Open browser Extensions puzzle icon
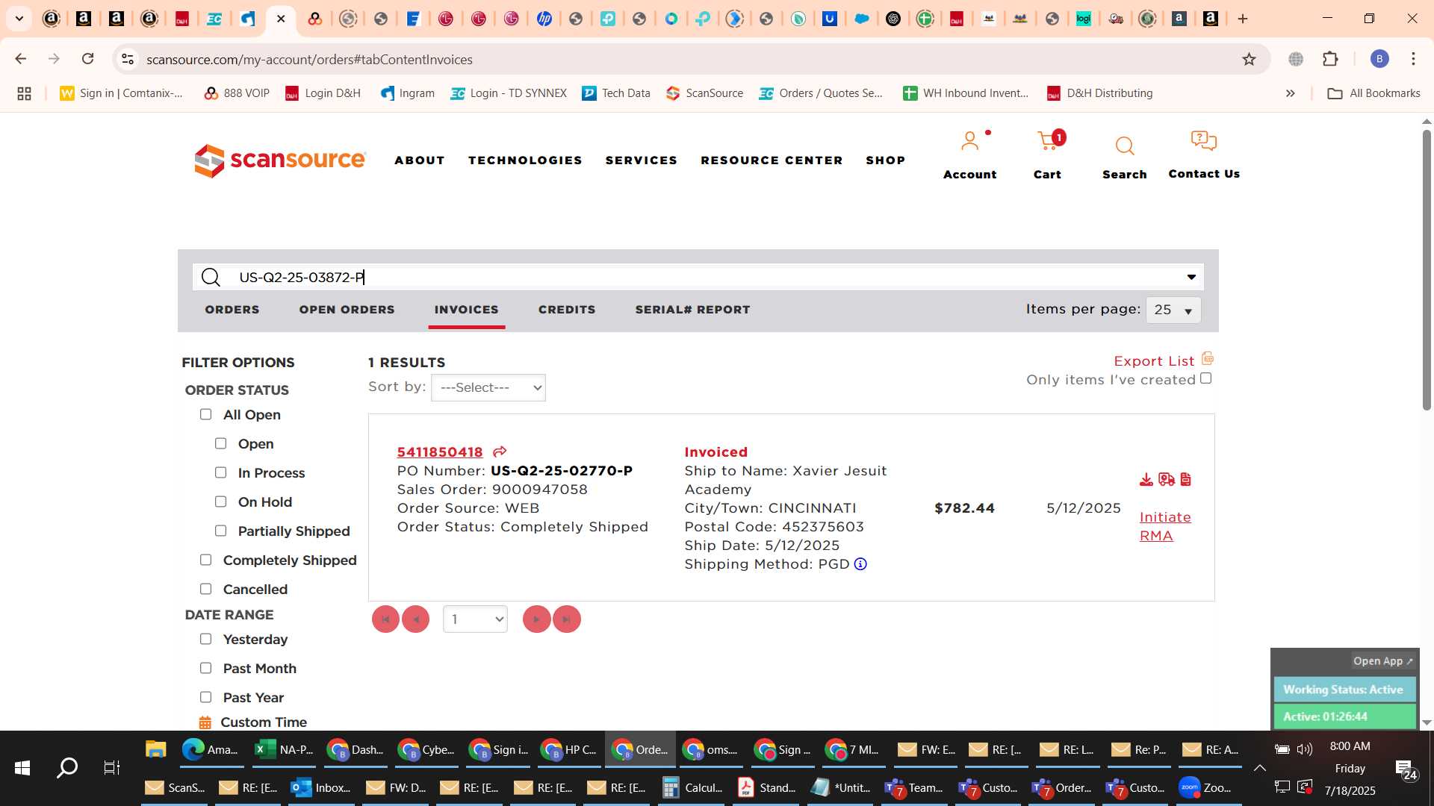 pos(1330,59)
